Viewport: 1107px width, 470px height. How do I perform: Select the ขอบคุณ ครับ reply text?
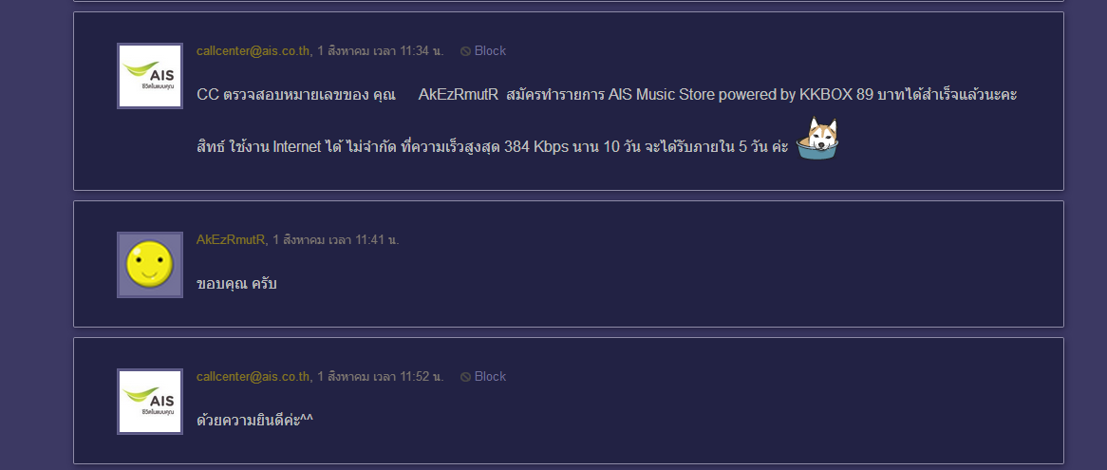click(x=236, y=284)
